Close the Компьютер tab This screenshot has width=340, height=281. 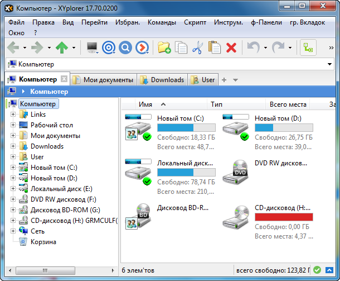point(64,79)
